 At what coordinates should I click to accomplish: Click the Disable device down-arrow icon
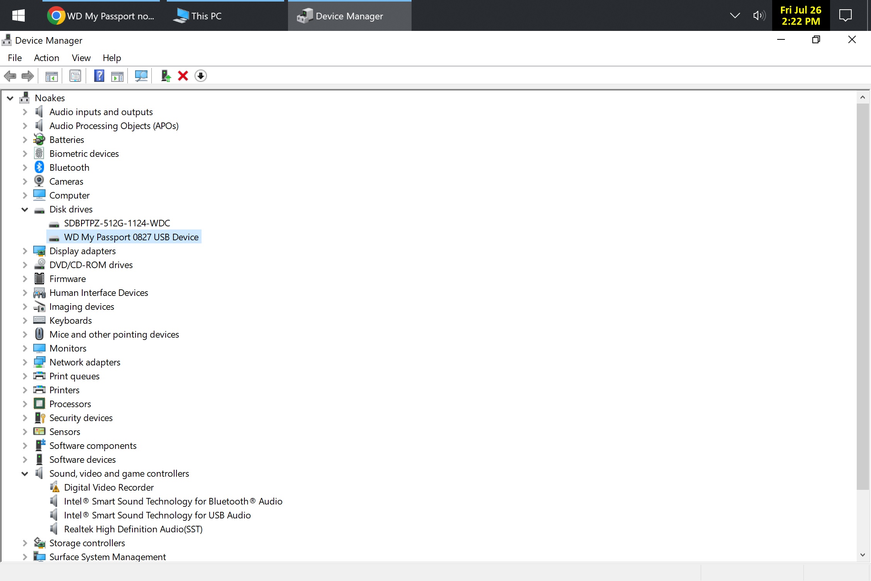[201, 76]
